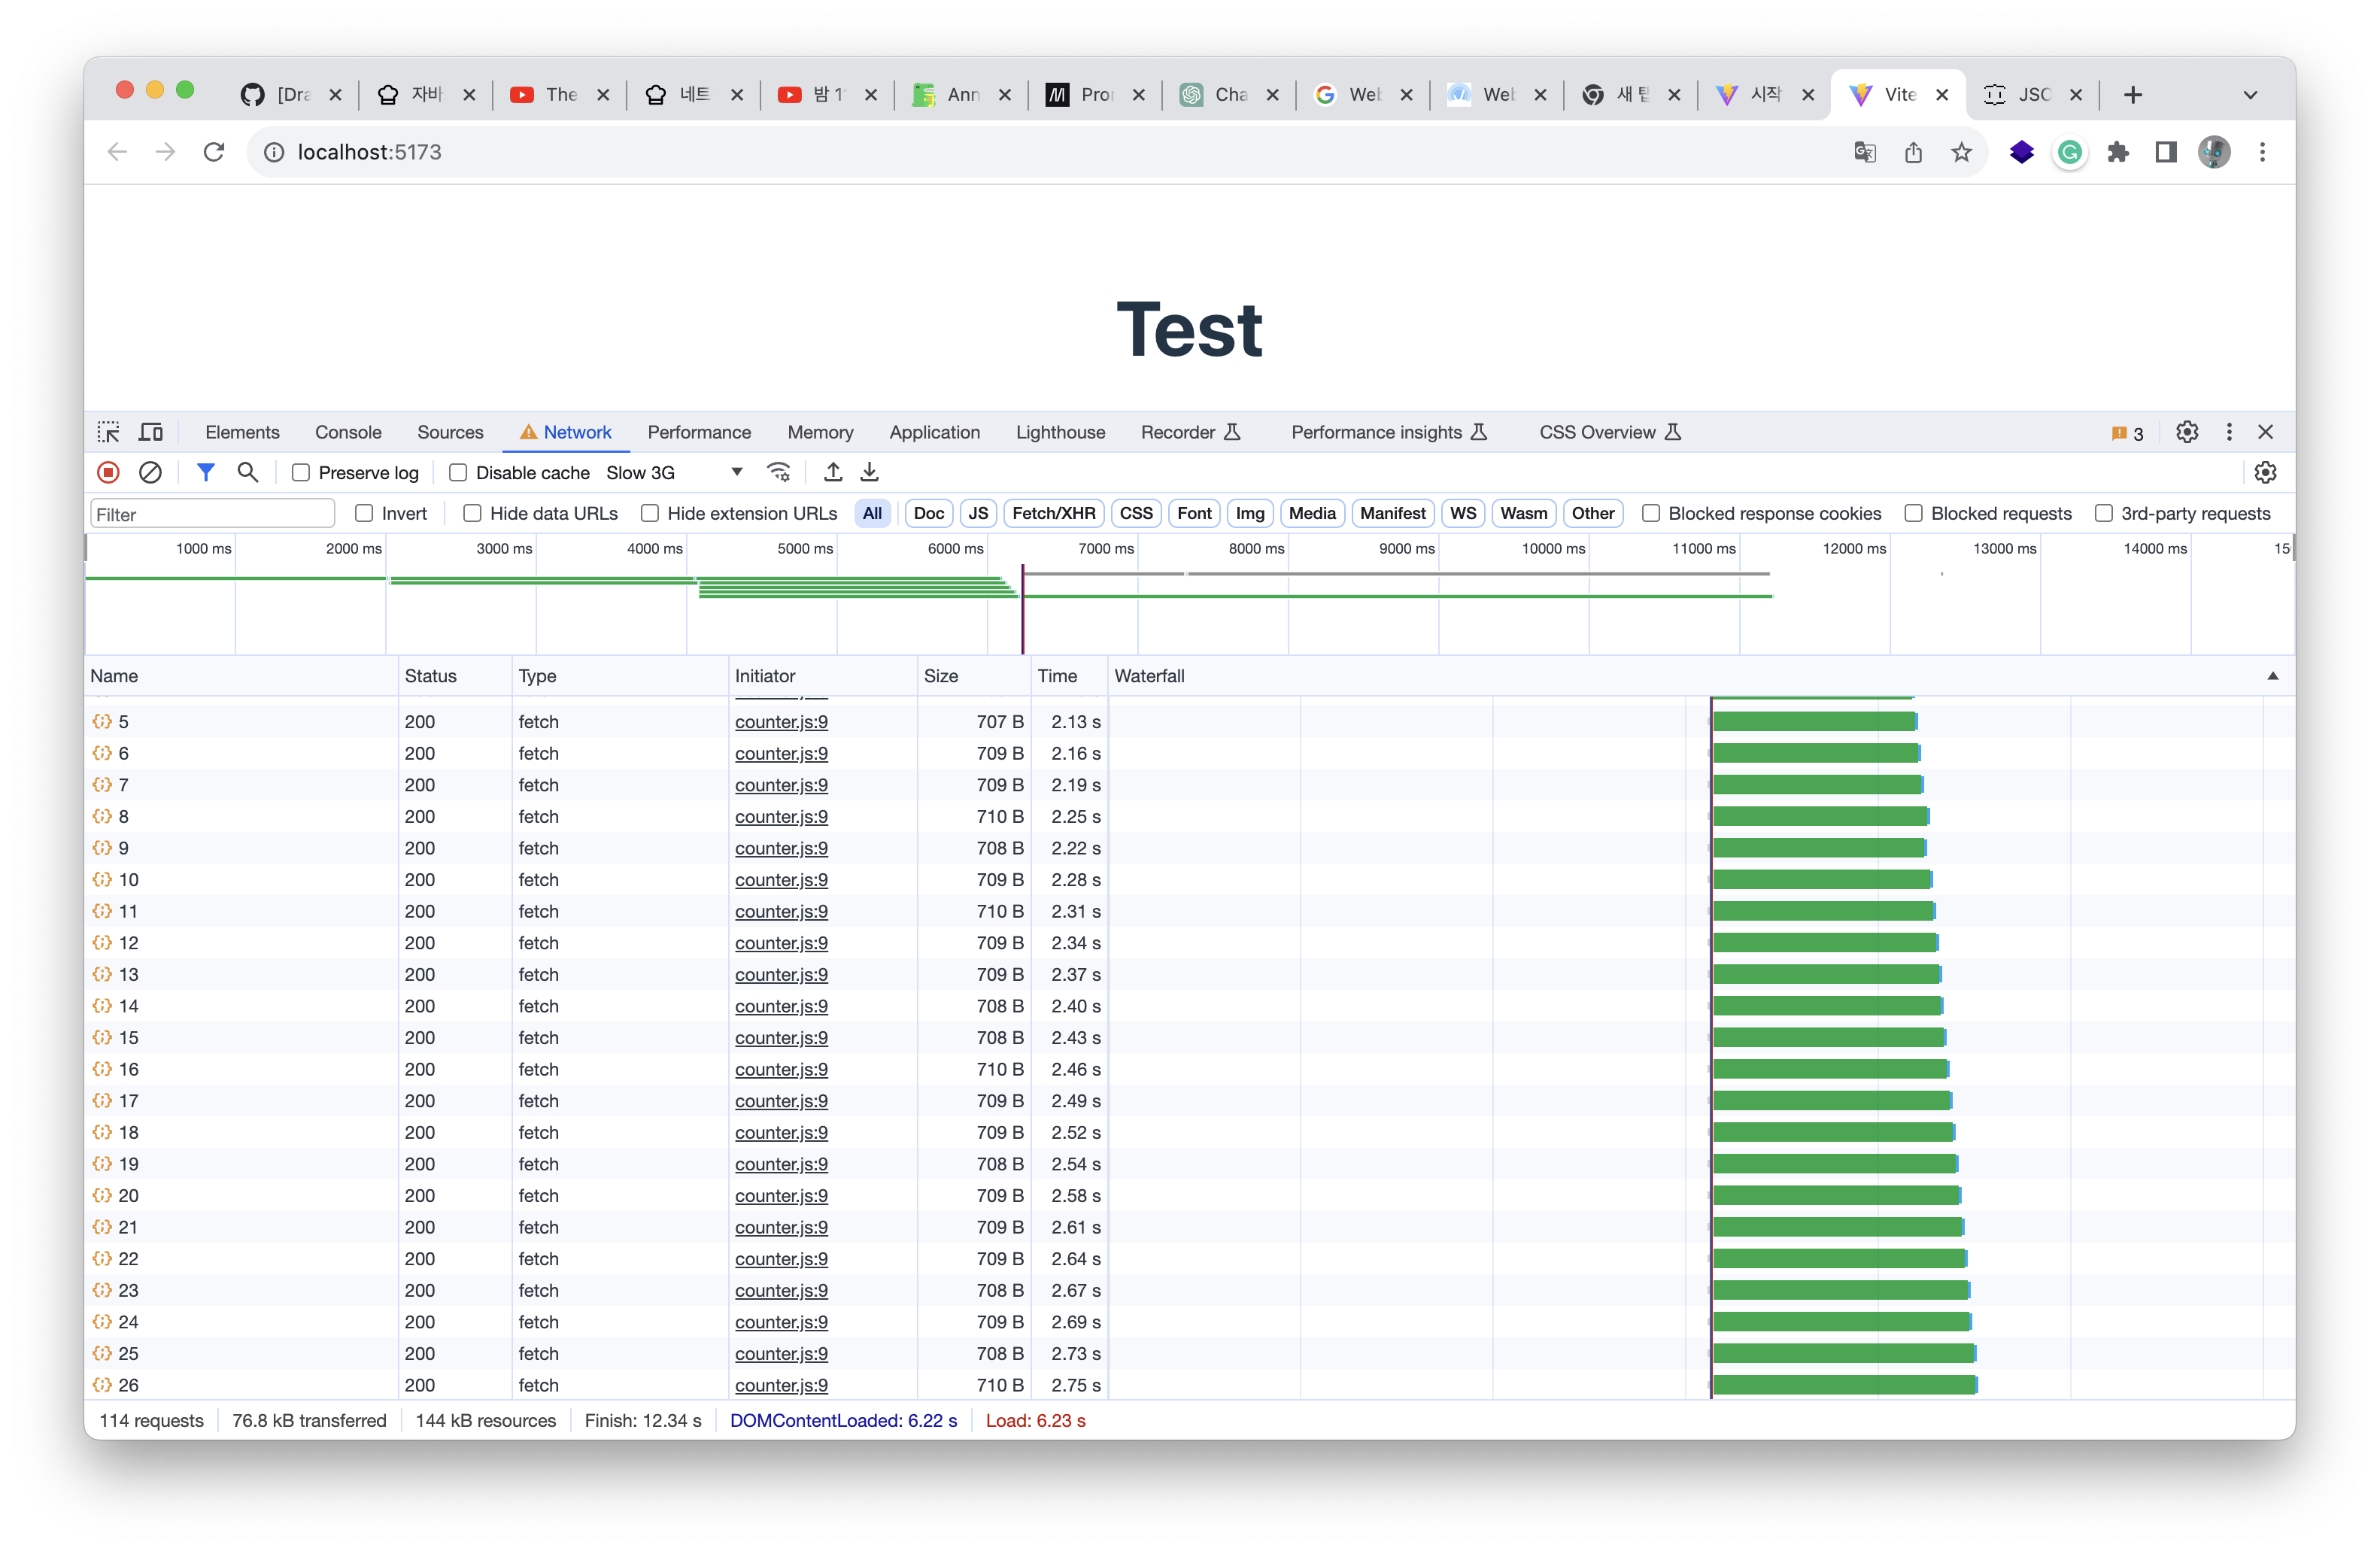Switch to the Console tab

click(x=348, y=432)
